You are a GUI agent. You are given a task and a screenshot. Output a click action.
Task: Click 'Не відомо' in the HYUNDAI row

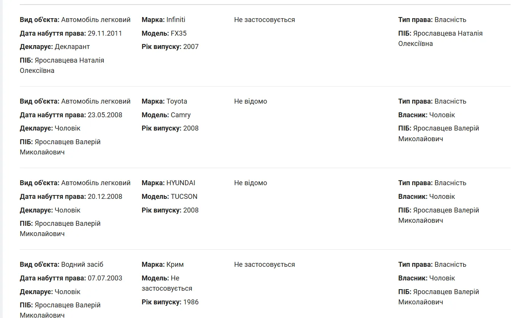[x=251, y=183]
